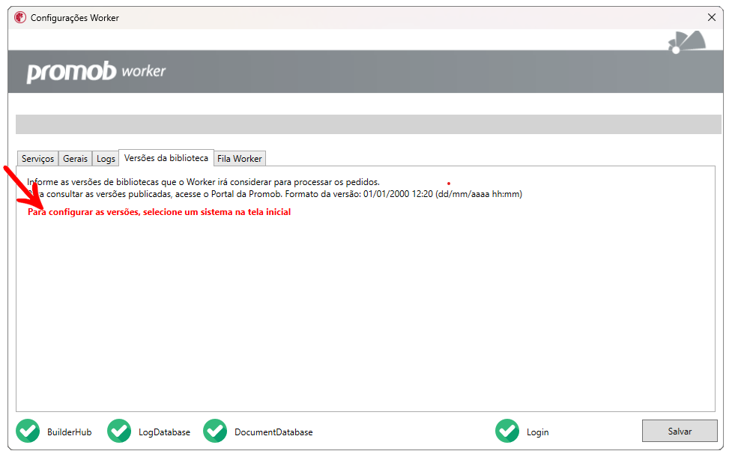729x457 pixels.
Task: Click the LogDatabase green check status icon
Action: (x=119, y=431)
